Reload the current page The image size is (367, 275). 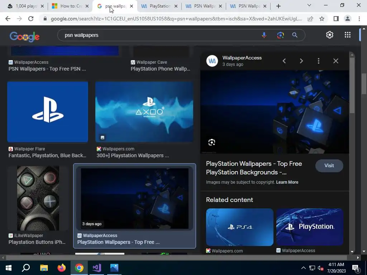click(x=31, y=19)
